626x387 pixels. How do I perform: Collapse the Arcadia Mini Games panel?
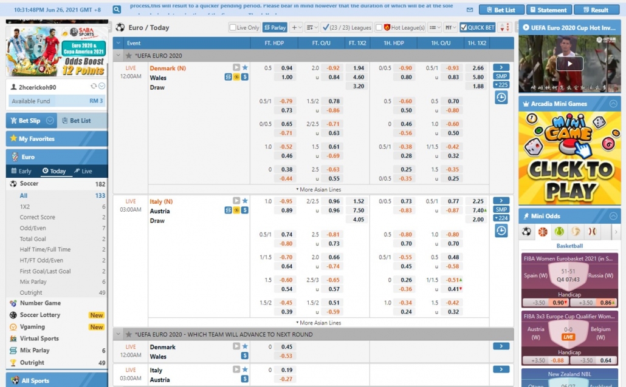(x=613, y=104)
